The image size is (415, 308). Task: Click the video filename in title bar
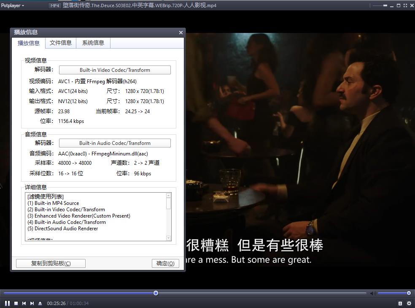[x=140, y=5]
